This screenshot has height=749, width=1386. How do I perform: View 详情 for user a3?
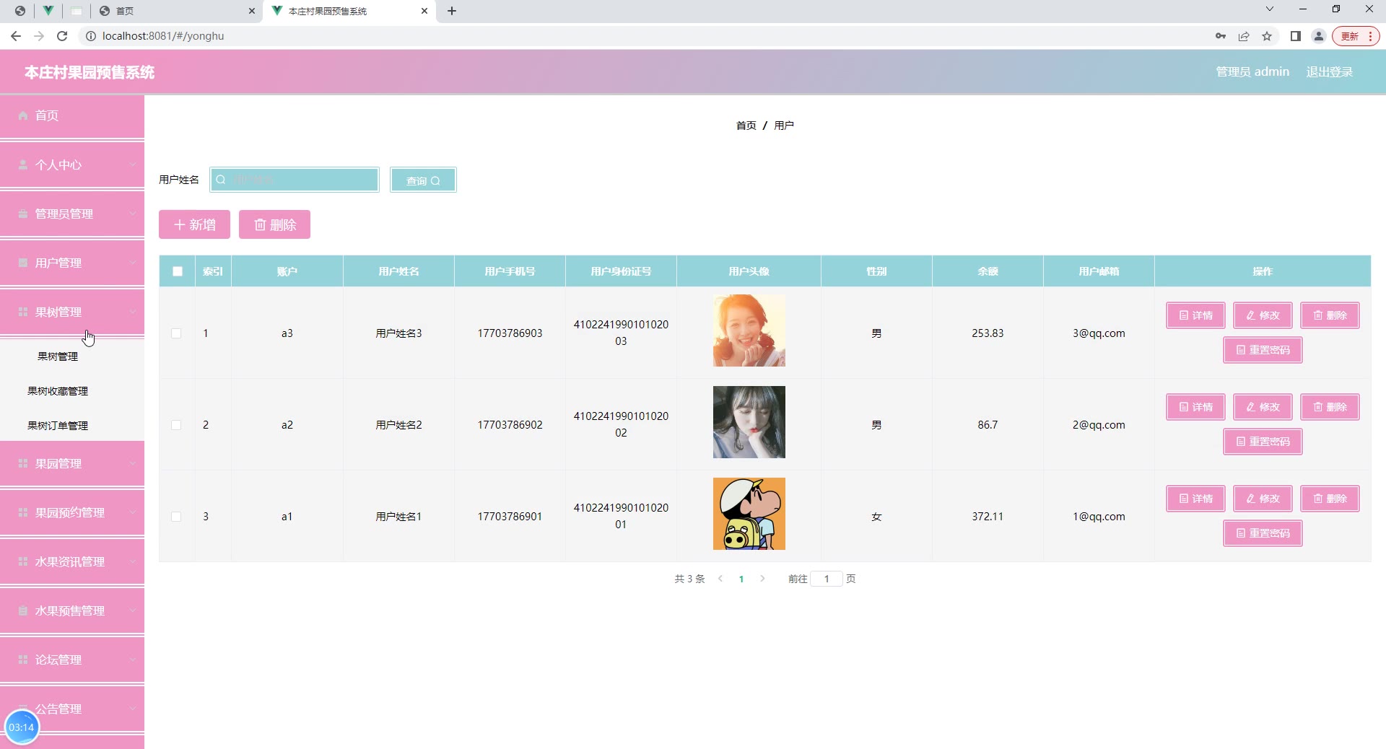pos(1195,315)
